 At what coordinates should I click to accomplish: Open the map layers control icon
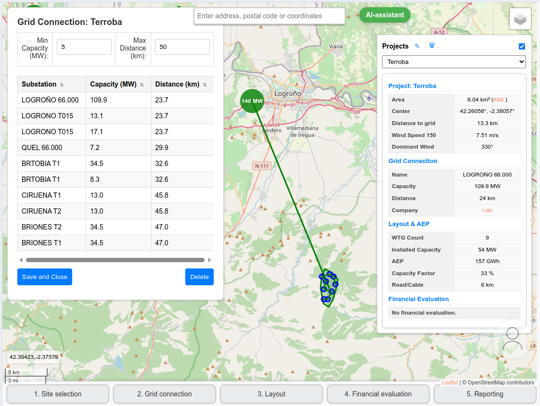[520, 19]
